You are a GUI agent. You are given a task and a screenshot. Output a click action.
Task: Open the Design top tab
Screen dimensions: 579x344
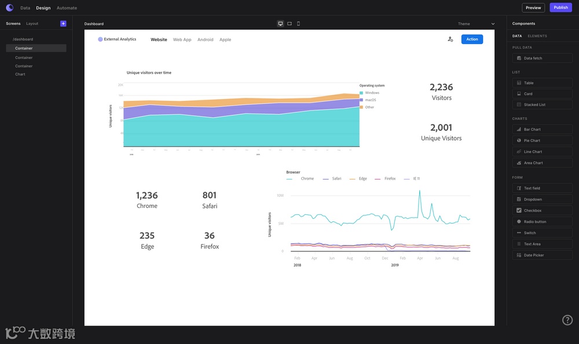pyautogui.click(x=43, y=8)
